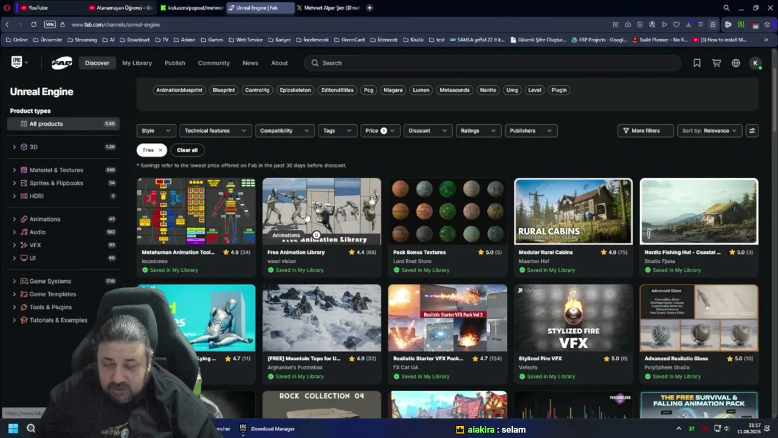This screenshot has width=778, height=438.
Task: Click the Clear all filters button
Action: (187, 150)
